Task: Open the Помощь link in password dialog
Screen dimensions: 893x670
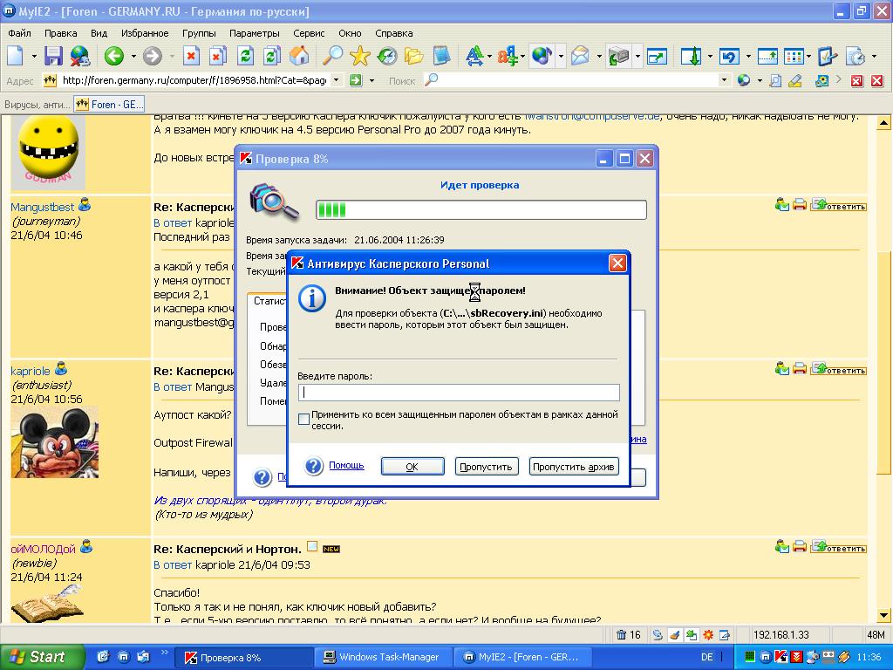Action: (x=346, y=466)
